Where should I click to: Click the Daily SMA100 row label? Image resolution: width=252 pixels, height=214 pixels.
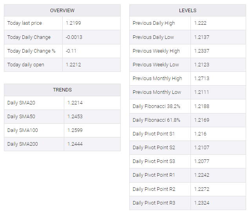click(x=23, y=130)
